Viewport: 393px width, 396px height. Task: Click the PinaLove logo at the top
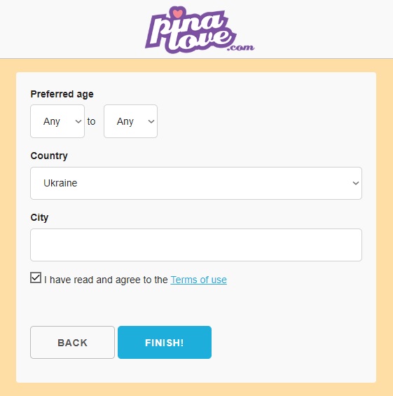click(x=200, y=29)
